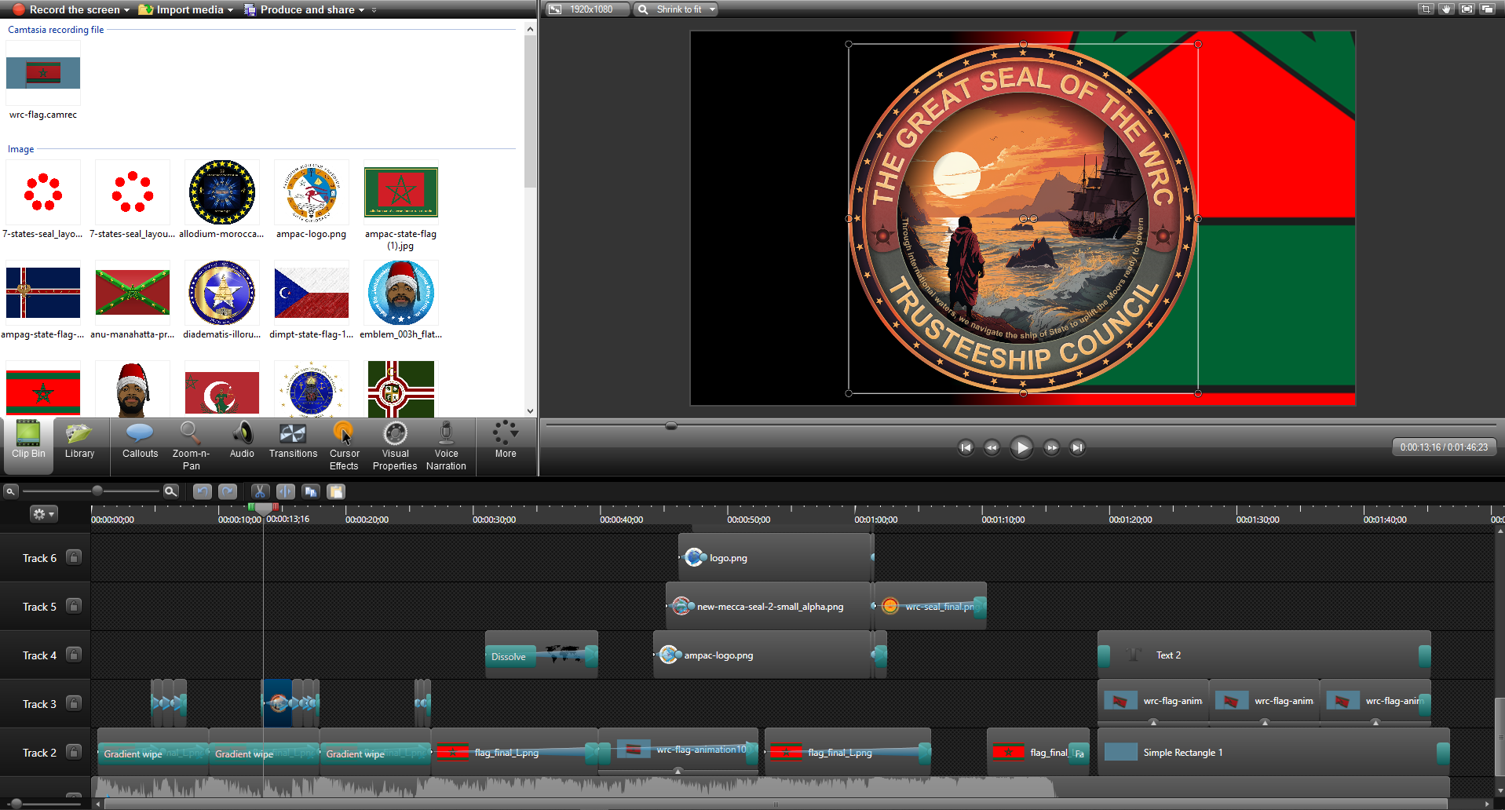Select dimpt-state-flag image

[311, 294]
